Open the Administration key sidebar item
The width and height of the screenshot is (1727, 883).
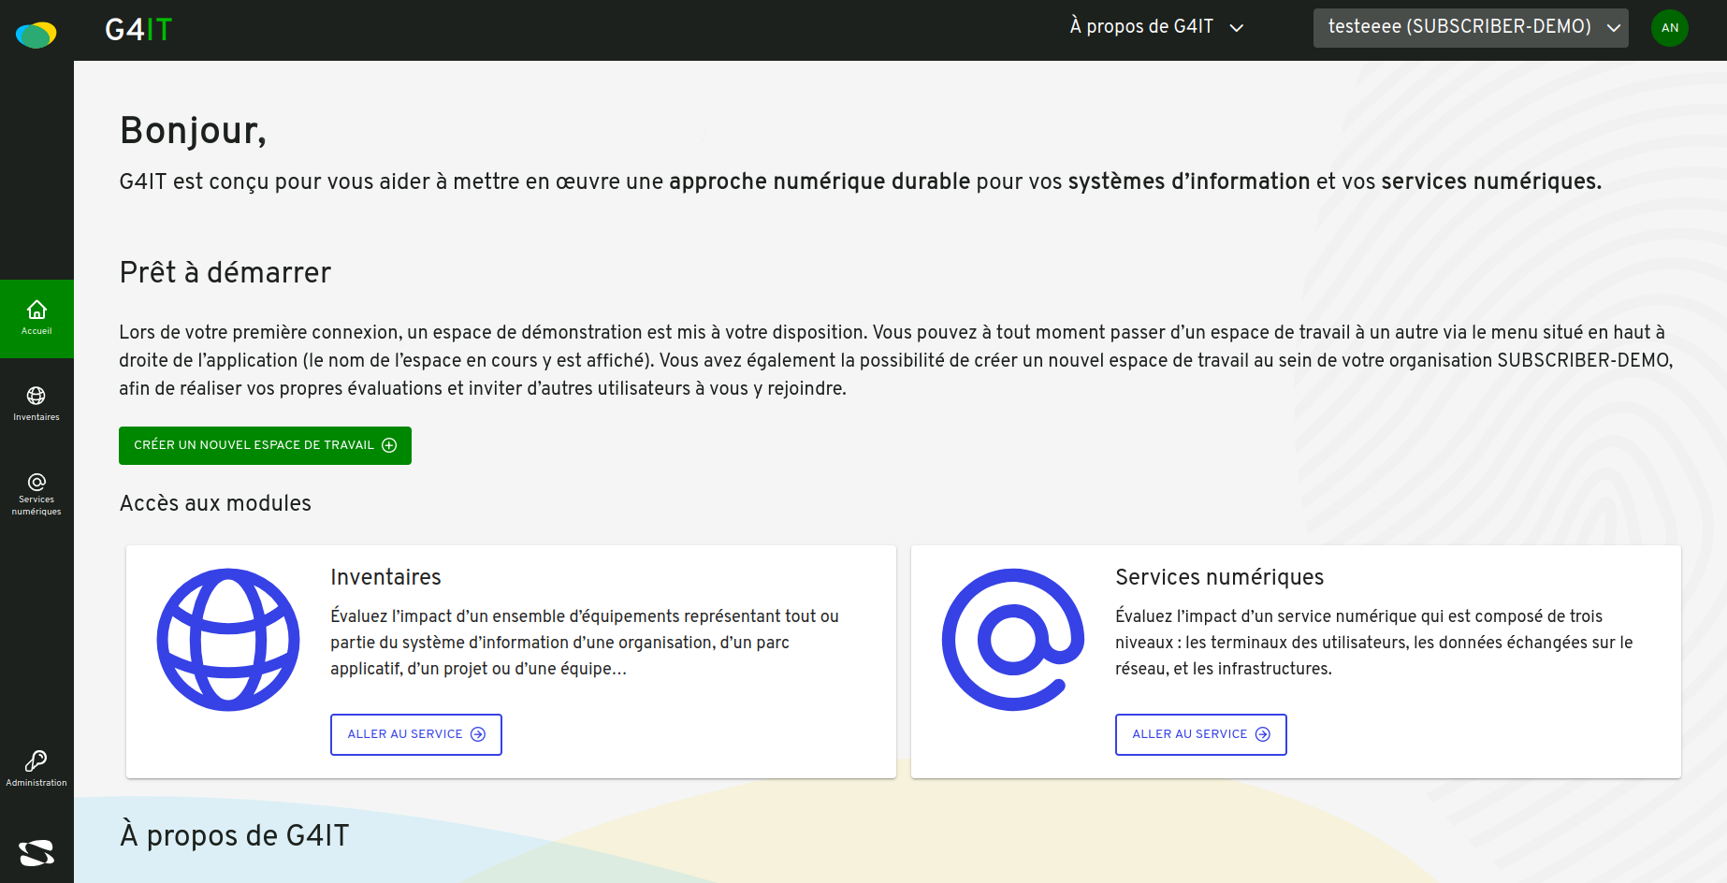[x=36, y=769]
